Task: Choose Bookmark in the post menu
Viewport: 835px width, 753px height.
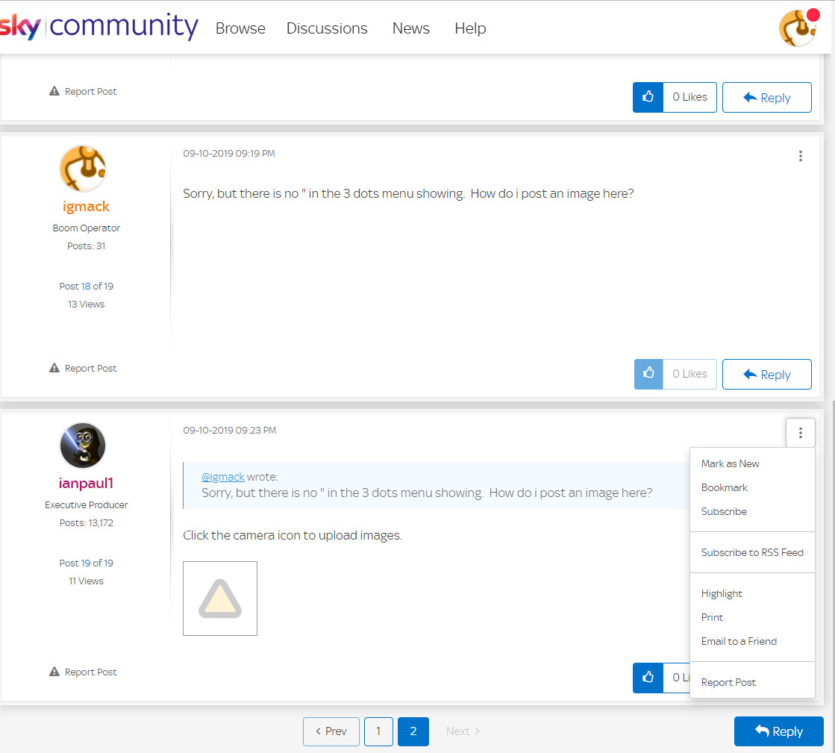Action: point(752,487)
